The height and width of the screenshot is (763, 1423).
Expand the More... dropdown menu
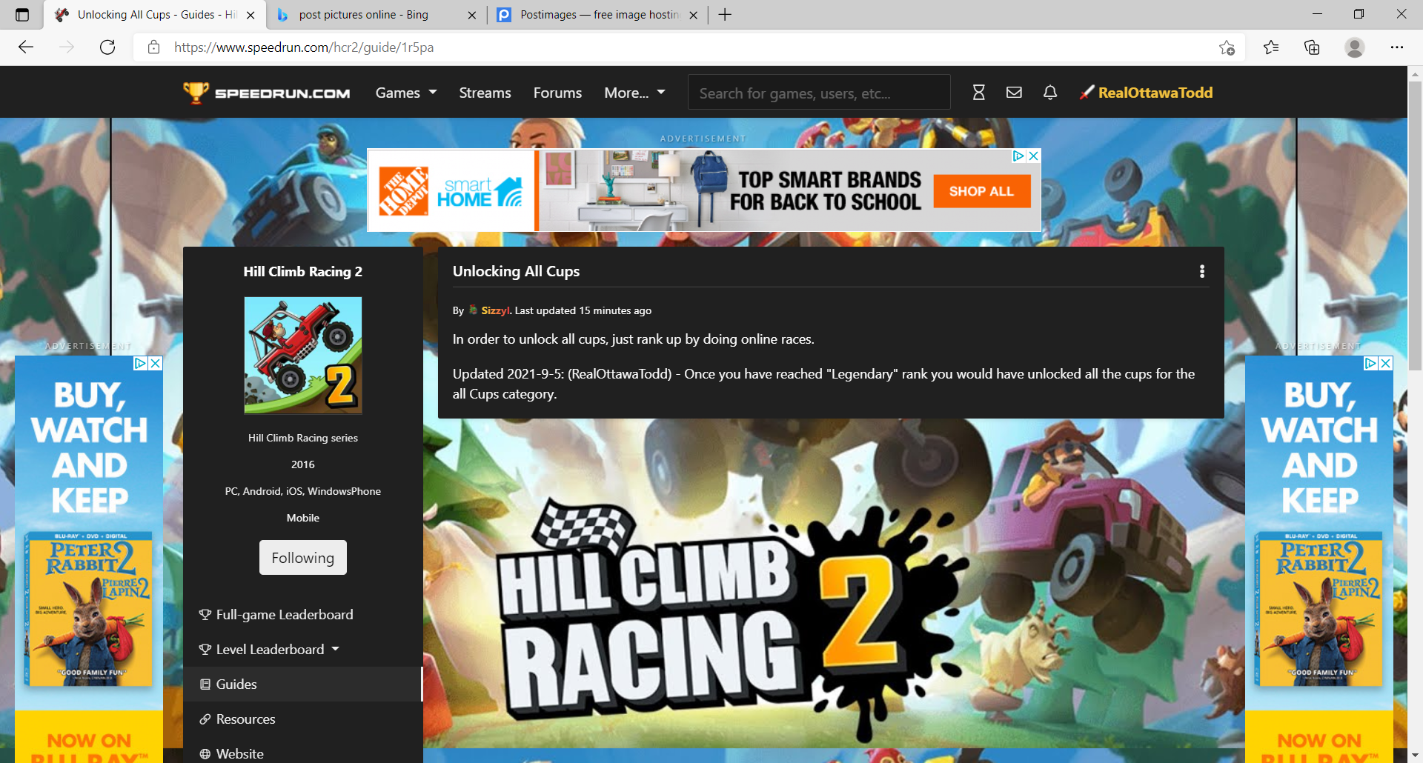pyautogui.click(x=635, y=93)
